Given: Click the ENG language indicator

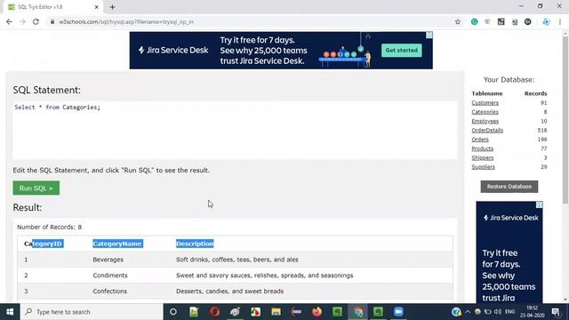Looking at the screenshot, I should (x=509, y=312).
